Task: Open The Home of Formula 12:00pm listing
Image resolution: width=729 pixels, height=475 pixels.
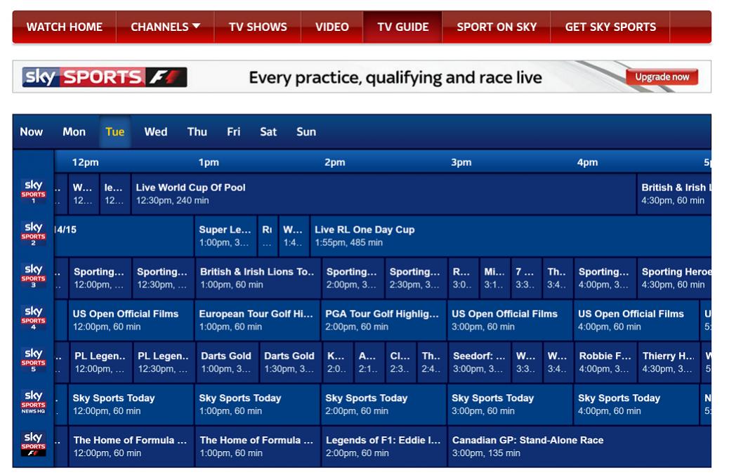Action: (131, 447)
